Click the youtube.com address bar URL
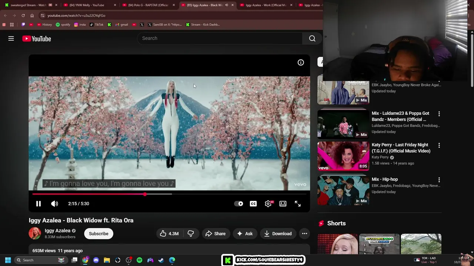 tap(76, 16)
